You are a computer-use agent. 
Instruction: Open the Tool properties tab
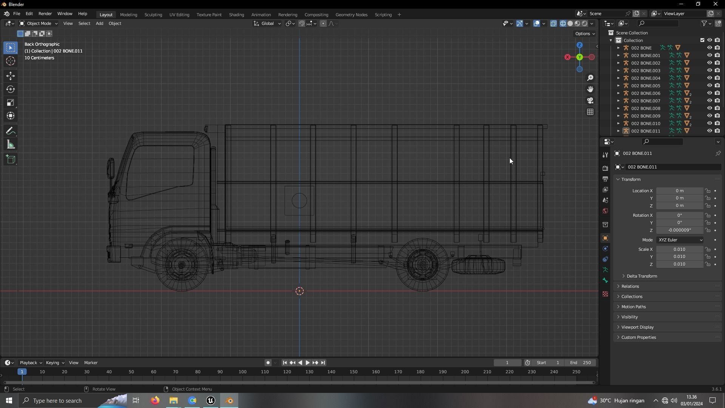point(605,155)
